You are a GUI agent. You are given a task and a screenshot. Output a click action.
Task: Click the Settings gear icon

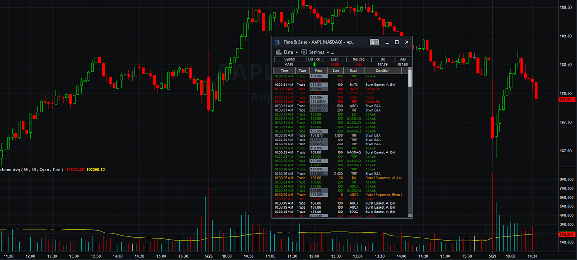tap(304, 52)
